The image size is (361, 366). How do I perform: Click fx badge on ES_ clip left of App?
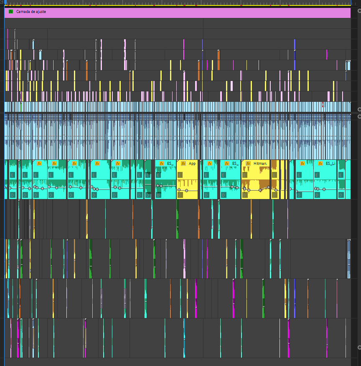(x=161, y=164)
